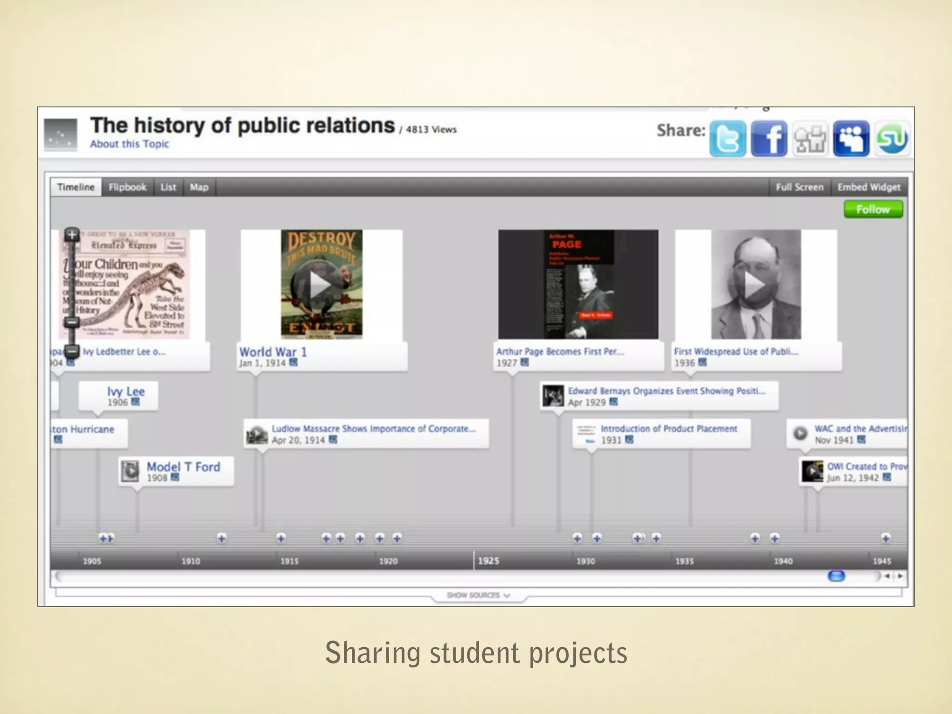Play the WAC and the Advertising video
This screenshot has width=952, height=714.
800,433
